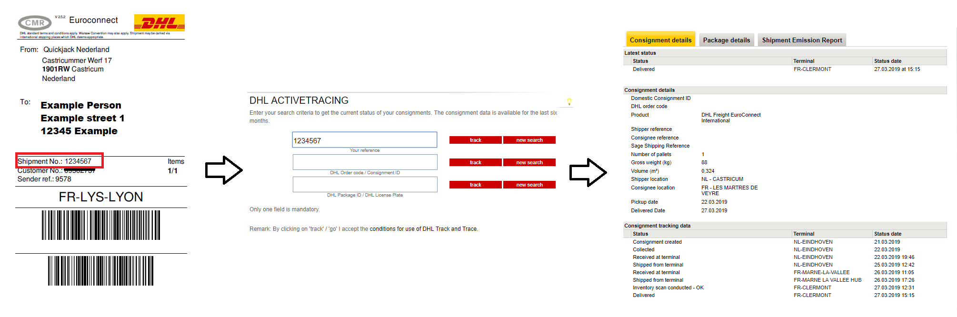Viewport: 957px width, 317px height.
Task: Switch to the Package details tab
Action: click(726, 40)
